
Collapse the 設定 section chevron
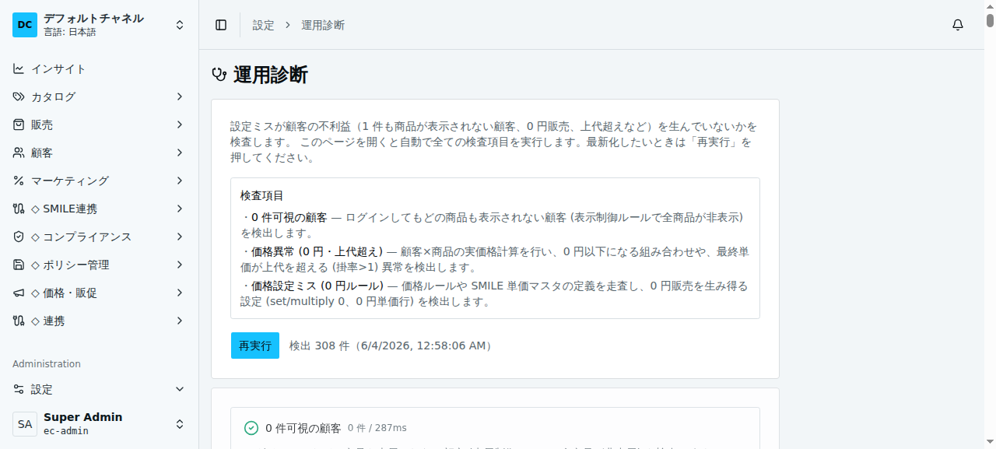[x=180, y=389]
